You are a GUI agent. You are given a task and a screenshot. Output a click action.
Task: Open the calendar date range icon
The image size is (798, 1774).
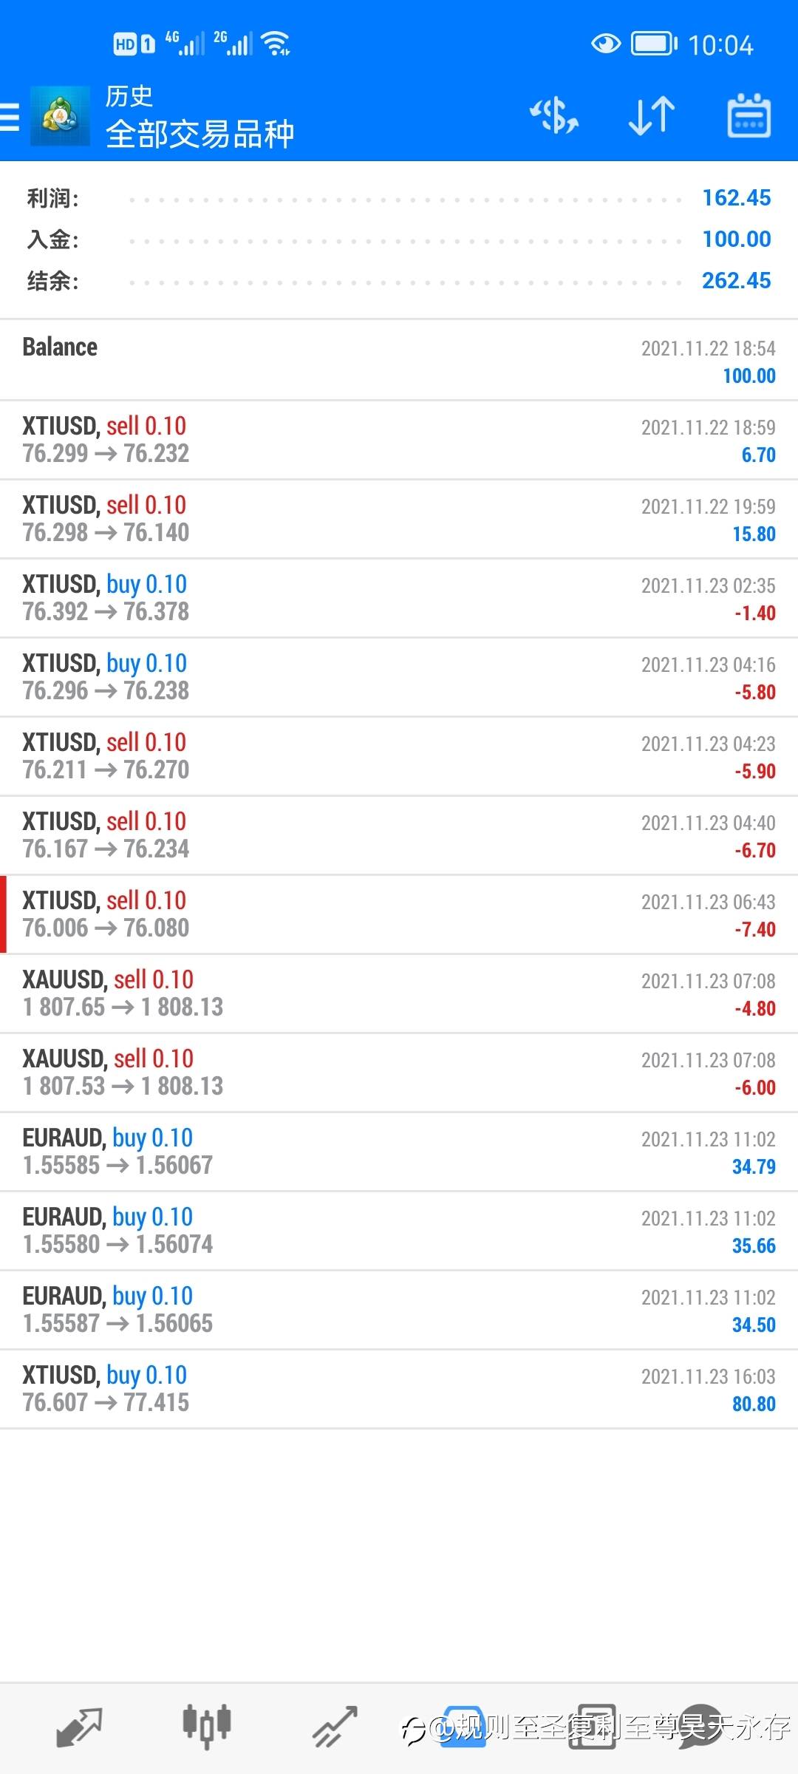pos(749,116)
